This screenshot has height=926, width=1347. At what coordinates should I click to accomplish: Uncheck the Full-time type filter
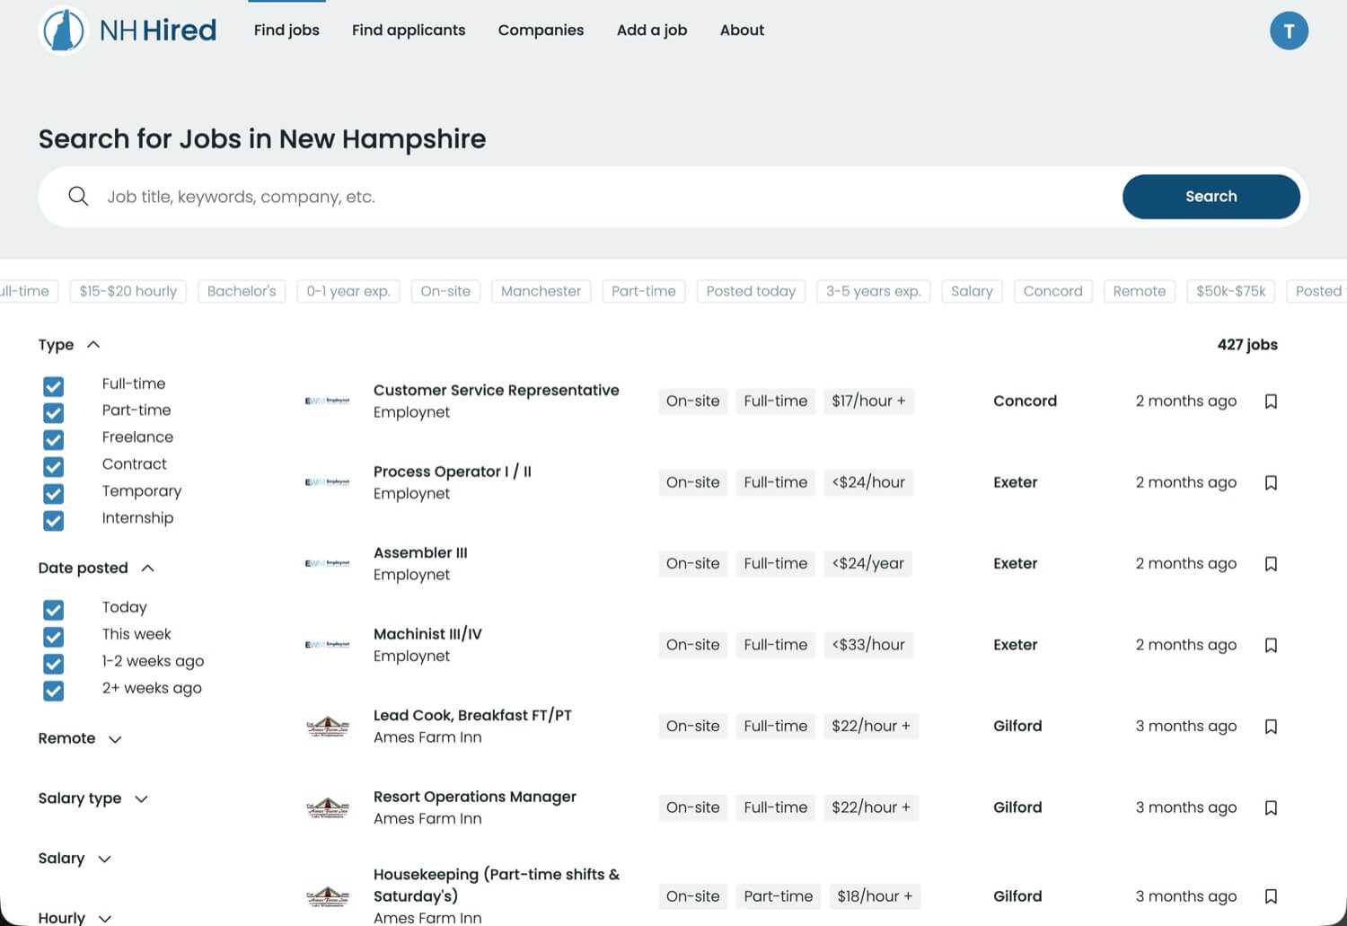pos(54,386)
